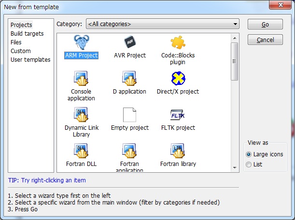Click the scrollbar up arrow
The height and width of the screenshot is (220, 295).
(235, 39)
